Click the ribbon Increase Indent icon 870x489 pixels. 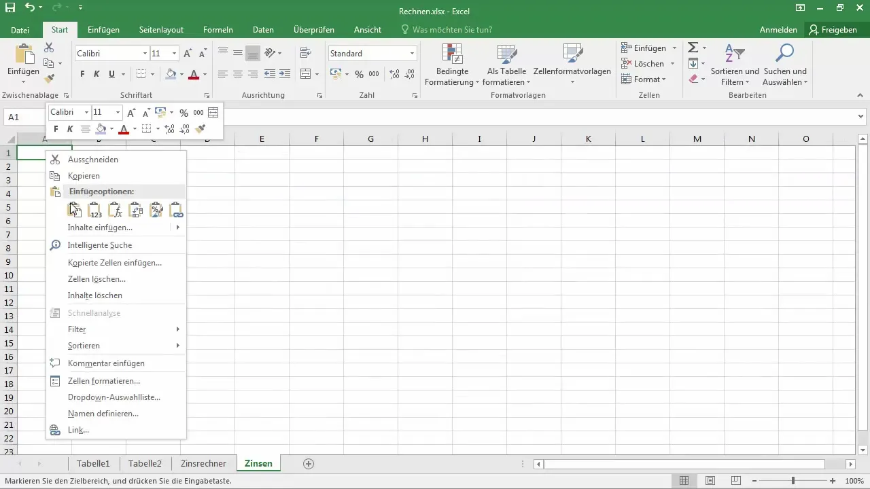pyautogui.click(x=285, y=74)
